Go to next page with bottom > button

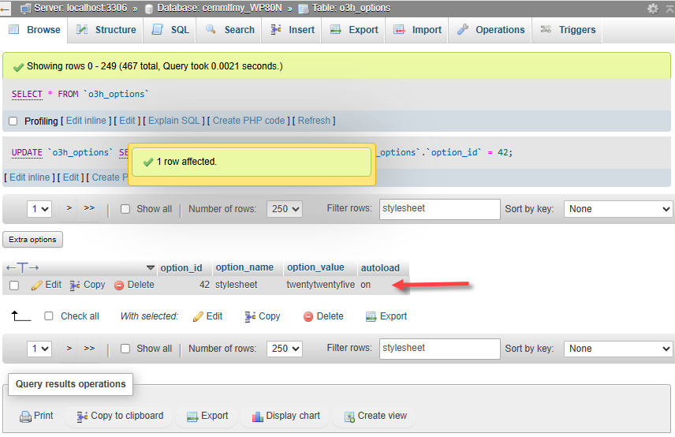[x=69, y=348]
